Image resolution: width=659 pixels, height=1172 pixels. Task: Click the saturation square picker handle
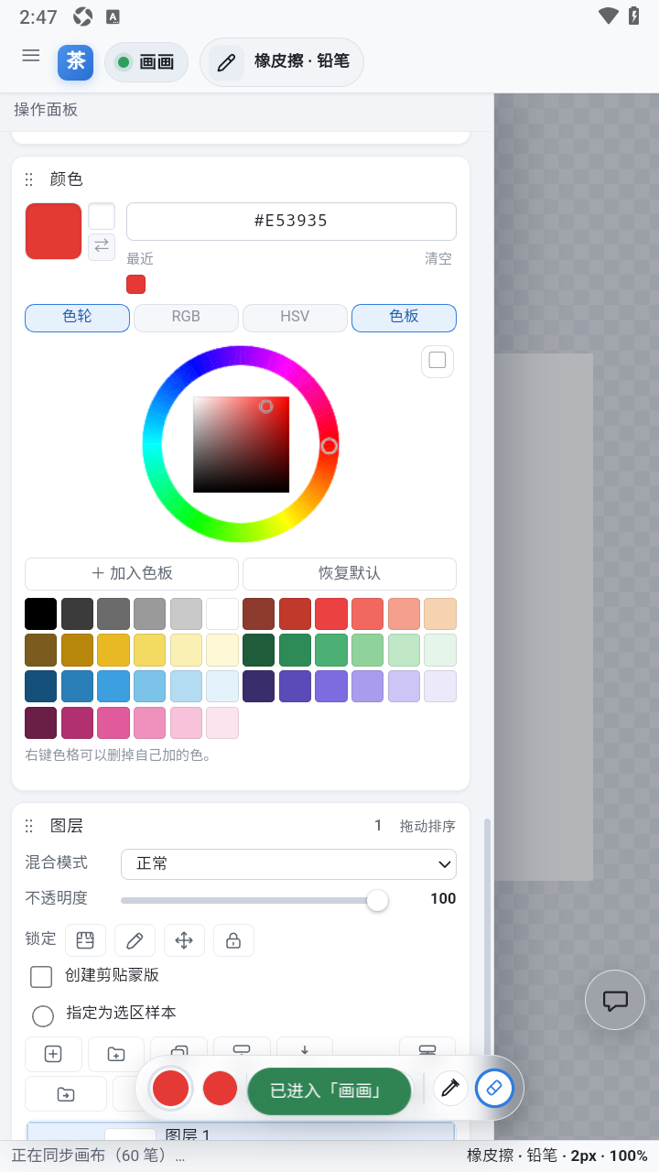coord(265,406)
